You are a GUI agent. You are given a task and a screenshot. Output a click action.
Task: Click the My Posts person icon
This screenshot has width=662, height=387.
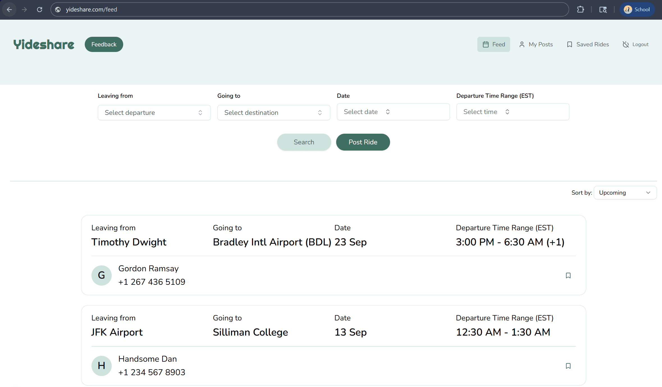pyautogui.click(x=522, y=44)
